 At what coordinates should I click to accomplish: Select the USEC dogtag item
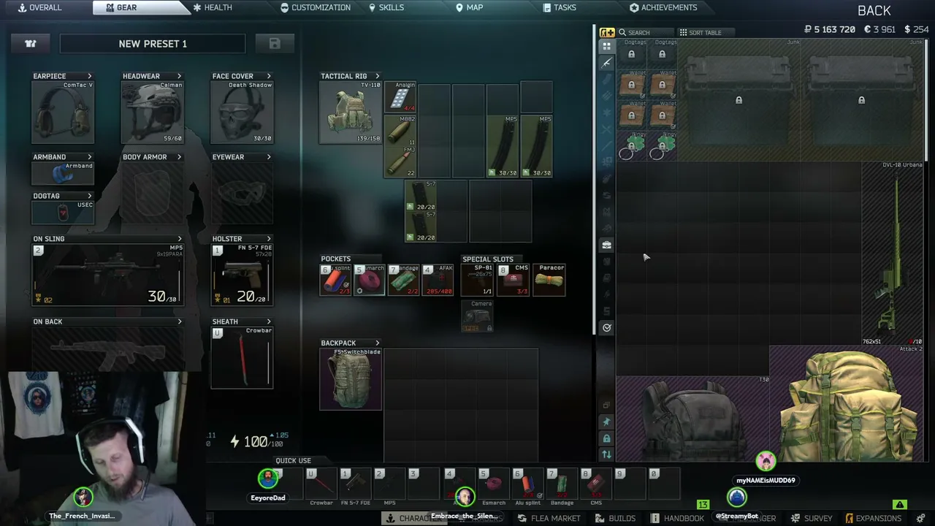click(x=64, y=212)
